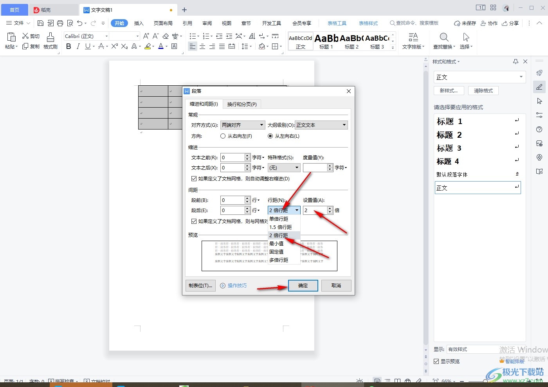Click the Print icon in quick toolbar
This screenshot has width=548, height=387.
pyautogui.click(x=60, y=23)
